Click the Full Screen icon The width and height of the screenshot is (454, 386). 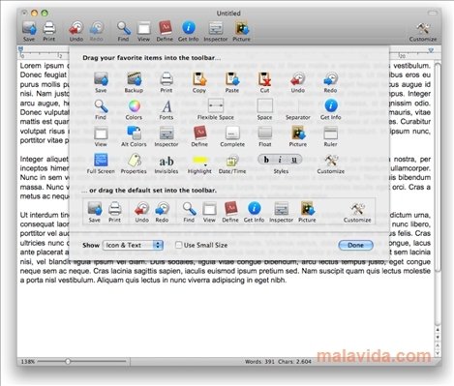coord(101,160)
